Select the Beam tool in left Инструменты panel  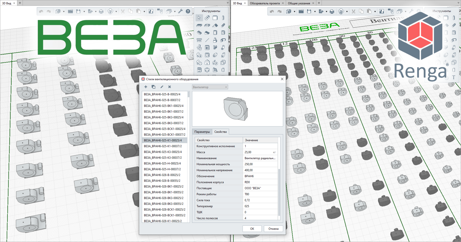point(223,25)
